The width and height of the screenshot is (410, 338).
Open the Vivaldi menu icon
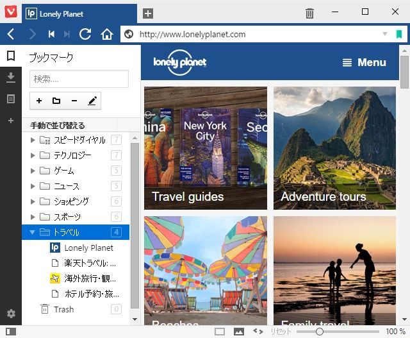[11, 12]
